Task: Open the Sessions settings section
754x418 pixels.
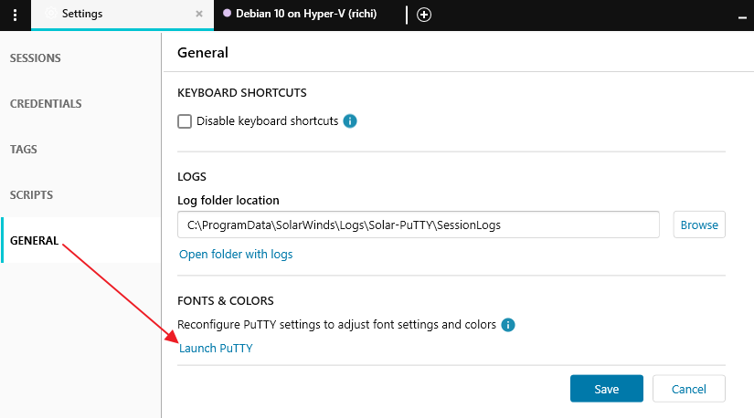Action: [x=36, y=58]
